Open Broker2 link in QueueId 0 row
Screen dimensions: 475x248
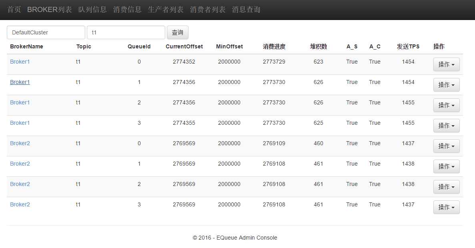point(20,143)
